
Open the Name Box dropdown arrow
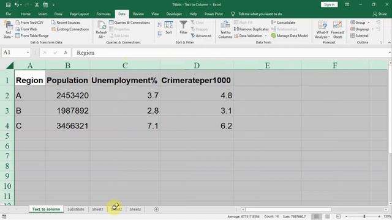(28, 53)
